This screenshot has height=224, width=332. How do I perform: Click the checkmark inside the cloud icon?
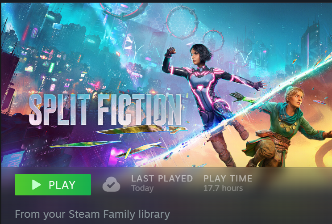pos(111,186)
